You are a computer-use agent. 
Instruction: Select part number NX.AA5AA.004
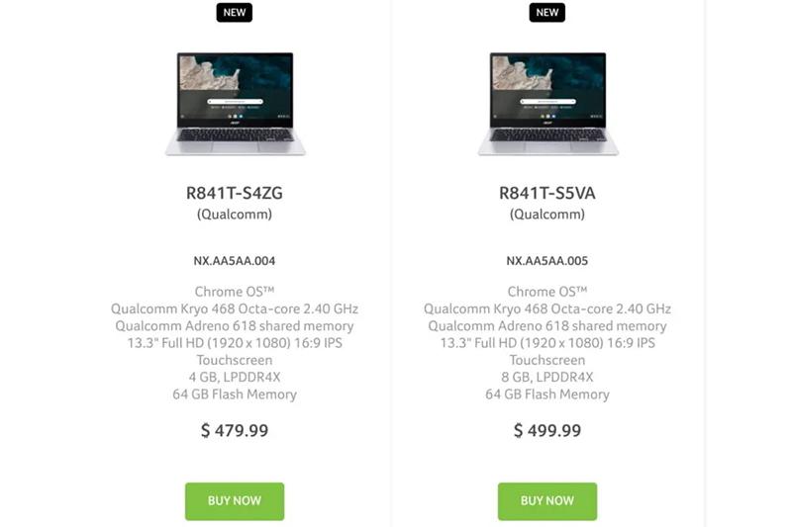click(235, 262)
